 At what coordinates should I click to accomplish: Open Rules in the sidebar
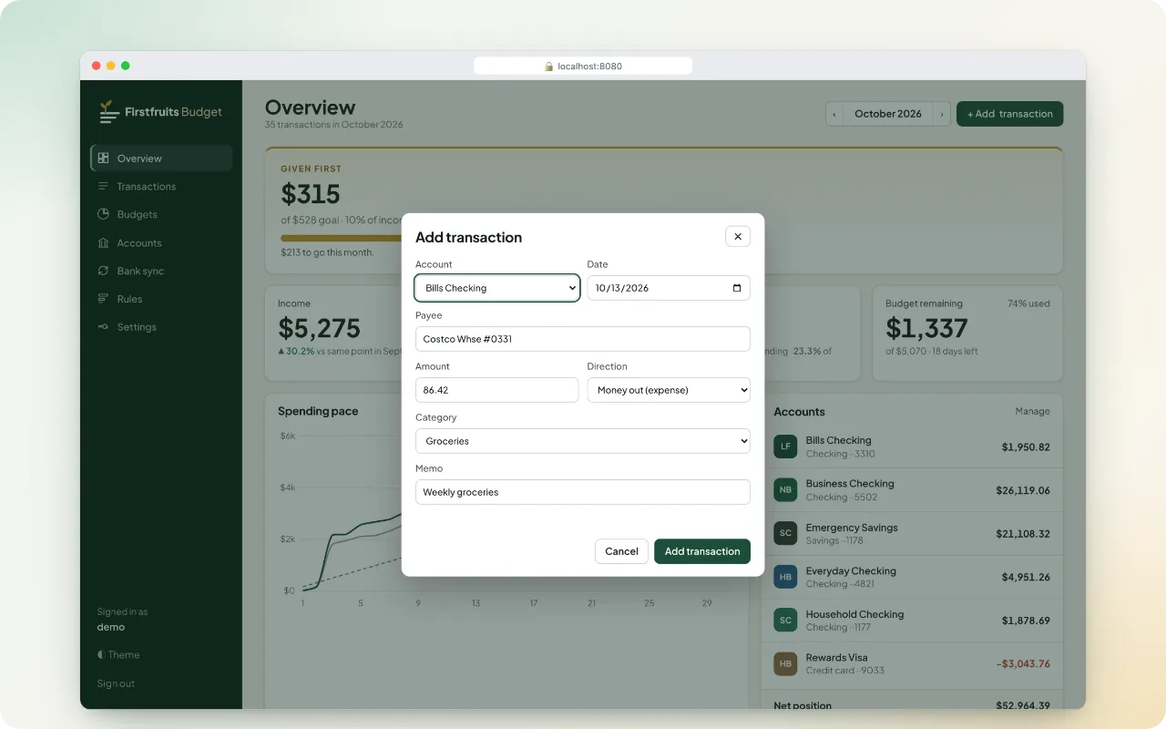tap(161, 299)
